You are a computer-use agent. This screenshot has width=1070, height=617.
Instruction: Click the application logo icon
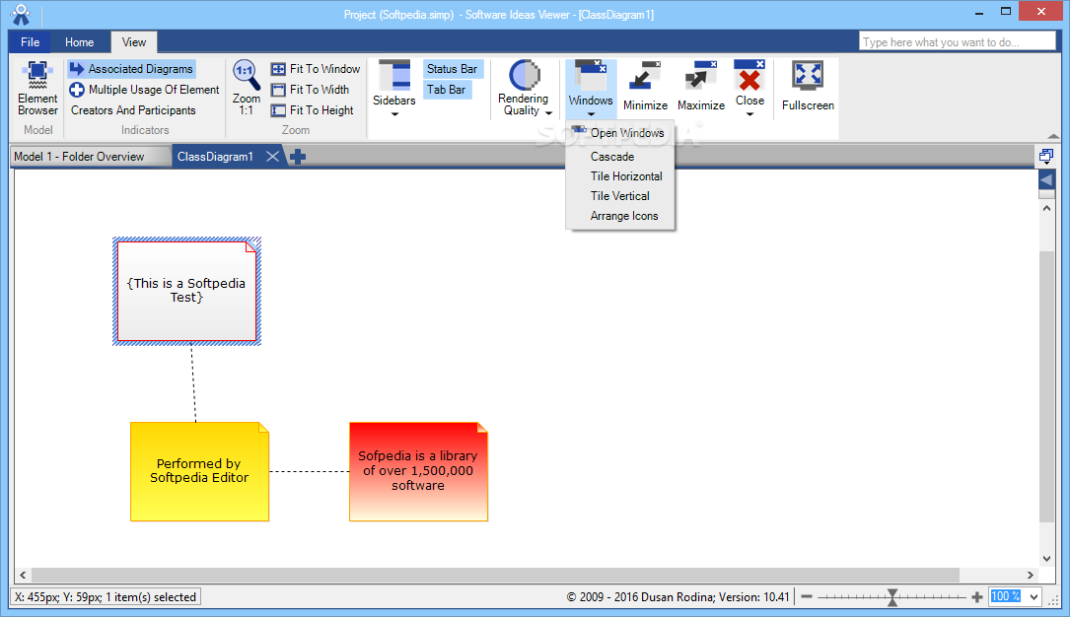[21, 15]
